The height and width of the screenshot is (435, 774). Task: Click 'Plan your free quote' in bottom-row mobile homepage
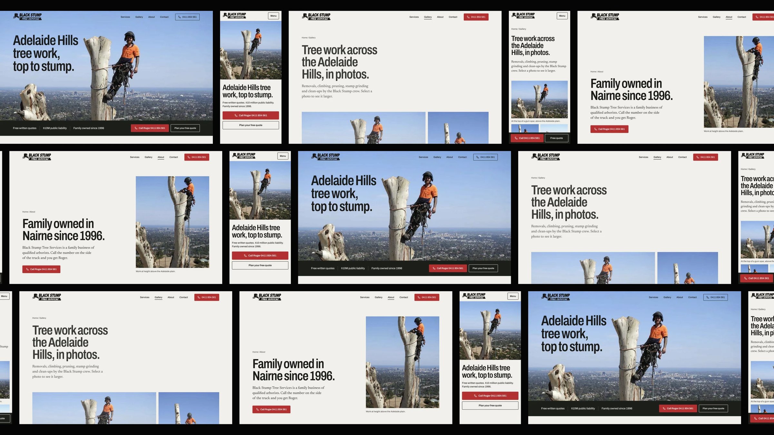pyautogui.click(x=490, y=406)
